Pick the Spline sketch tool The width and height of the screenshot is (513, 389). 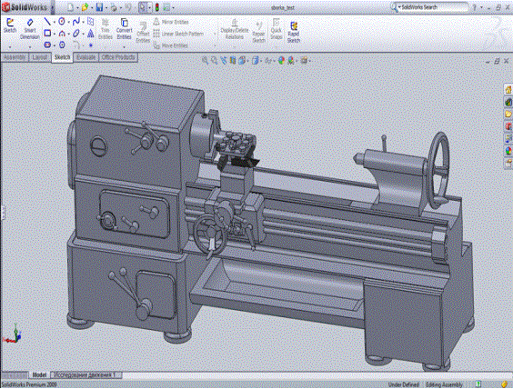point(75,22)
